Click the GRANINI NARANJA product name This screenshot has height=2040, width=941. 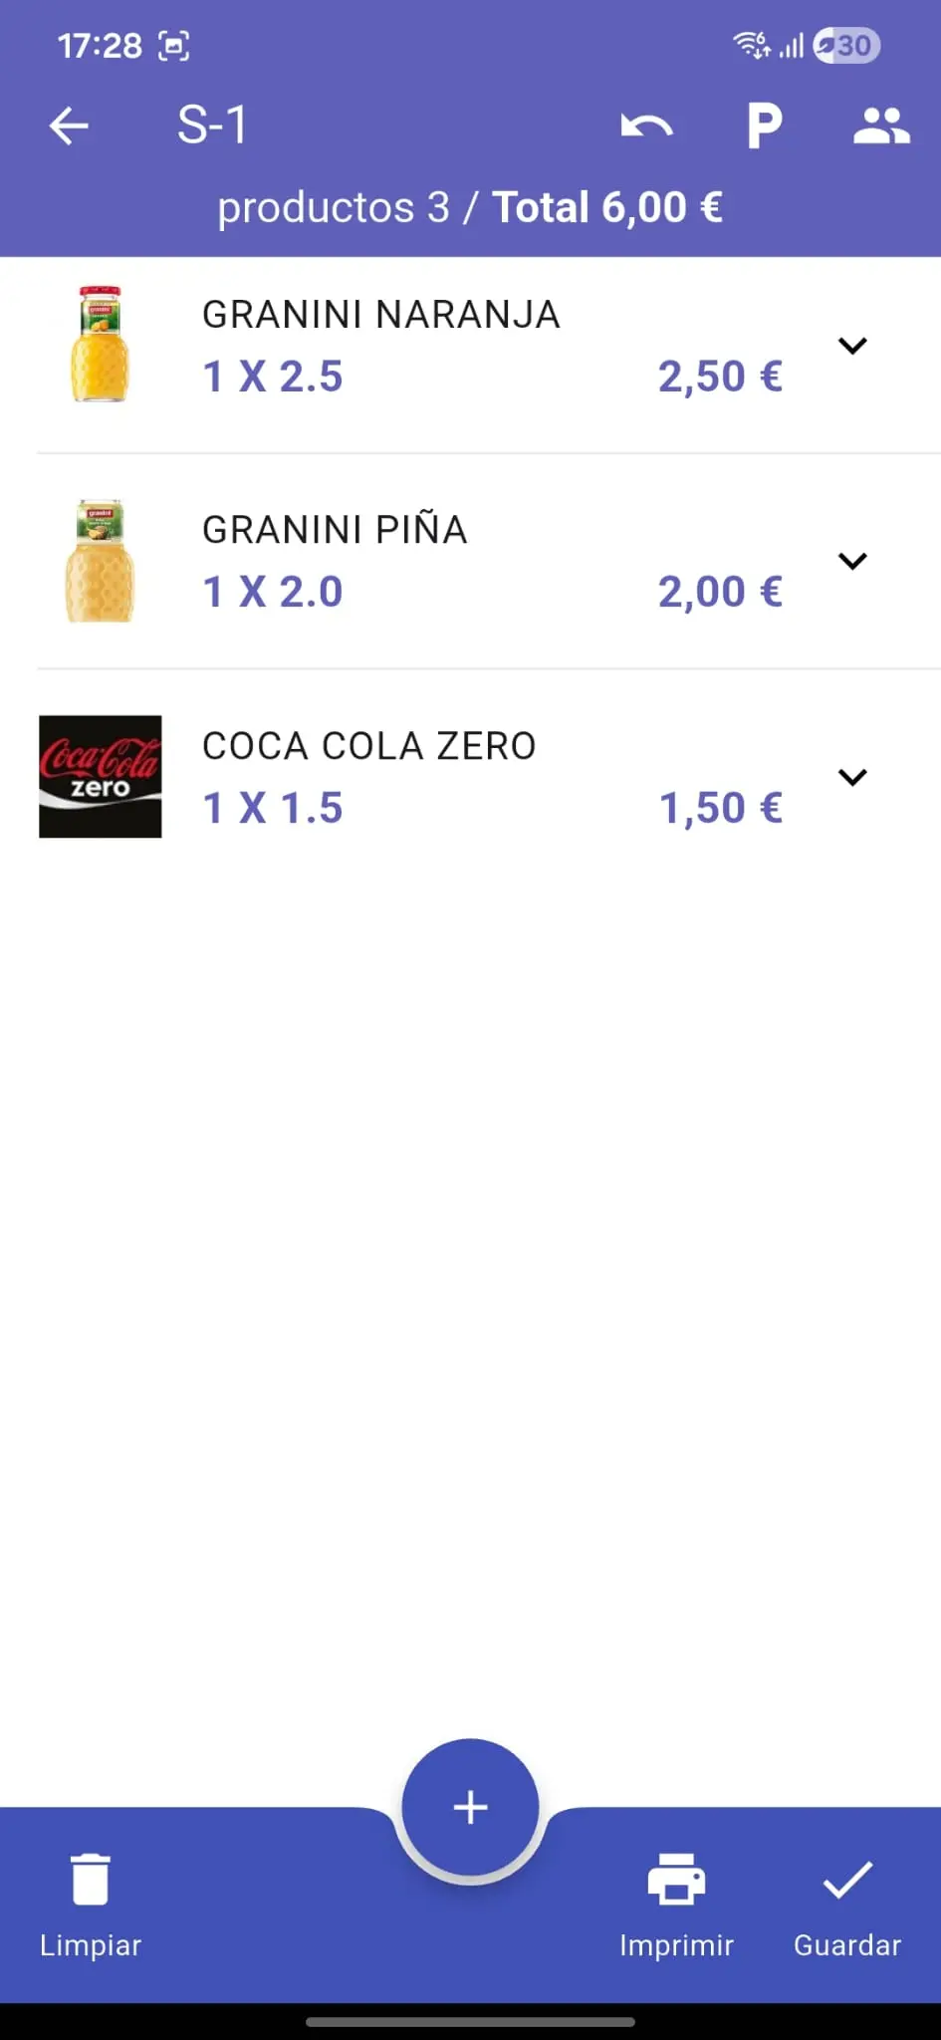point(381,314)
